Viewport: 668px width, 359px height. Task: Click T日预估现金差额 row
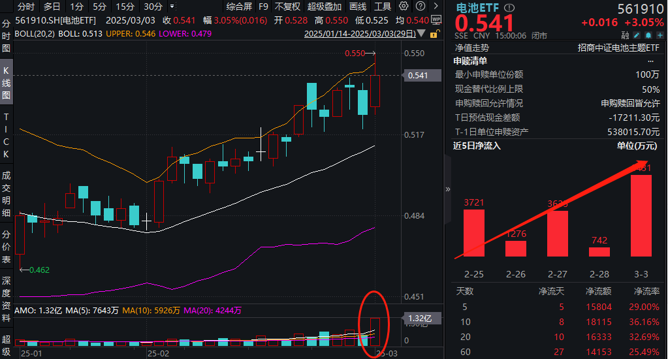tap(557, 117)
